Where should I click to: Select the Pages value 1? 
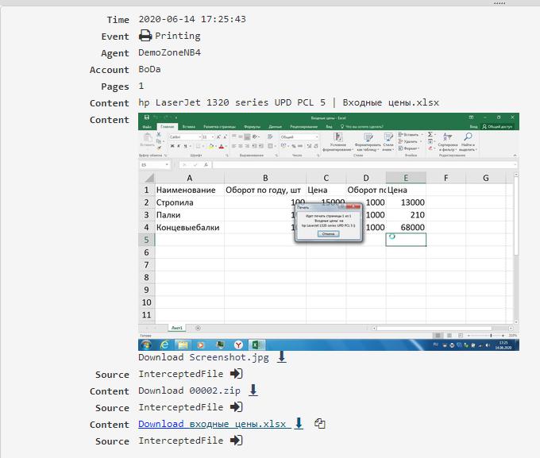click(141, 86)
